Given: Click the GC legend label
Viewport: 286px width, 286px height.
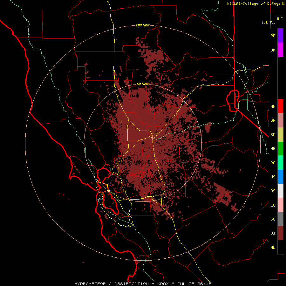Looking at the screenshot, I should tap(273, 219).
